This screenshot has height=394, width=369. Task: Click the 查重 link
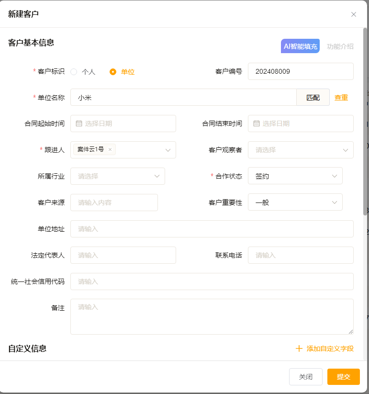click(x=341, y=97)
